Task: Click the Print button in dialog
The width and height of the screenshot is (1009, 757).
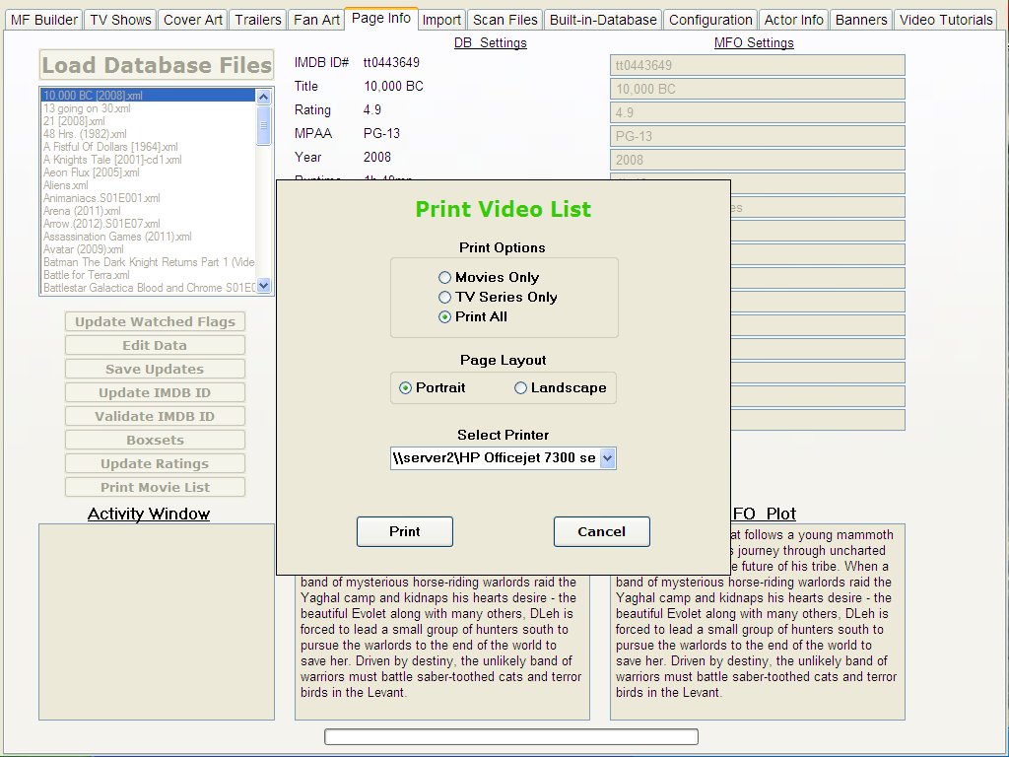Action: [404, 531]
